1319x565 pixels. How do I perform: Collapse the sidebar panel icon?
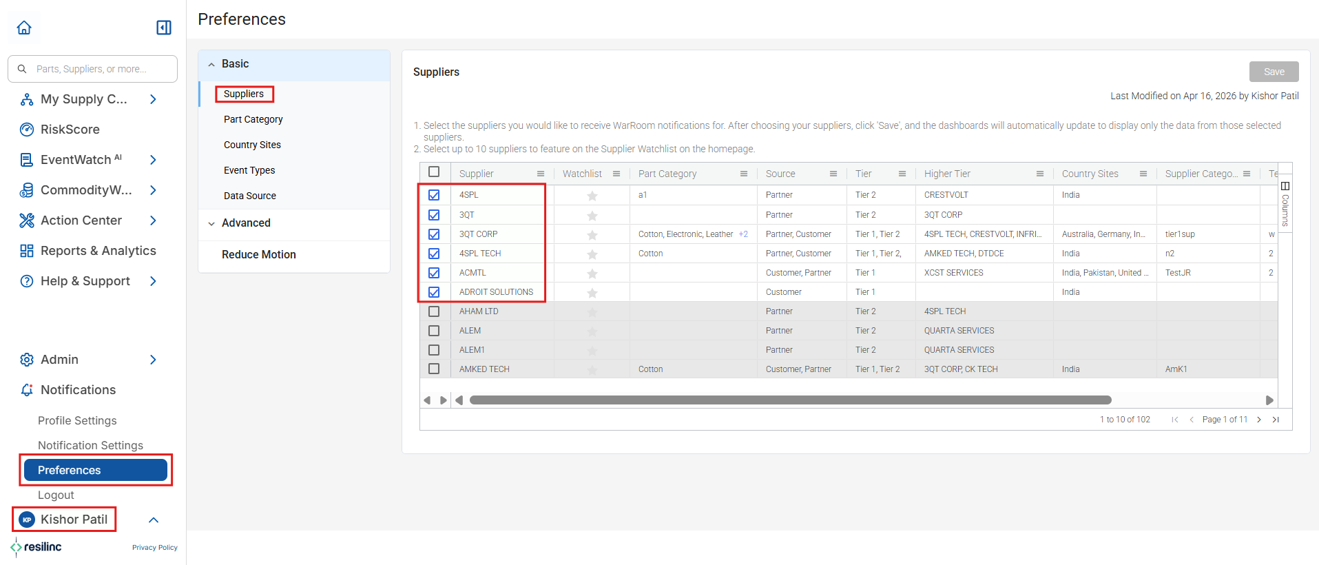[164, 28]
